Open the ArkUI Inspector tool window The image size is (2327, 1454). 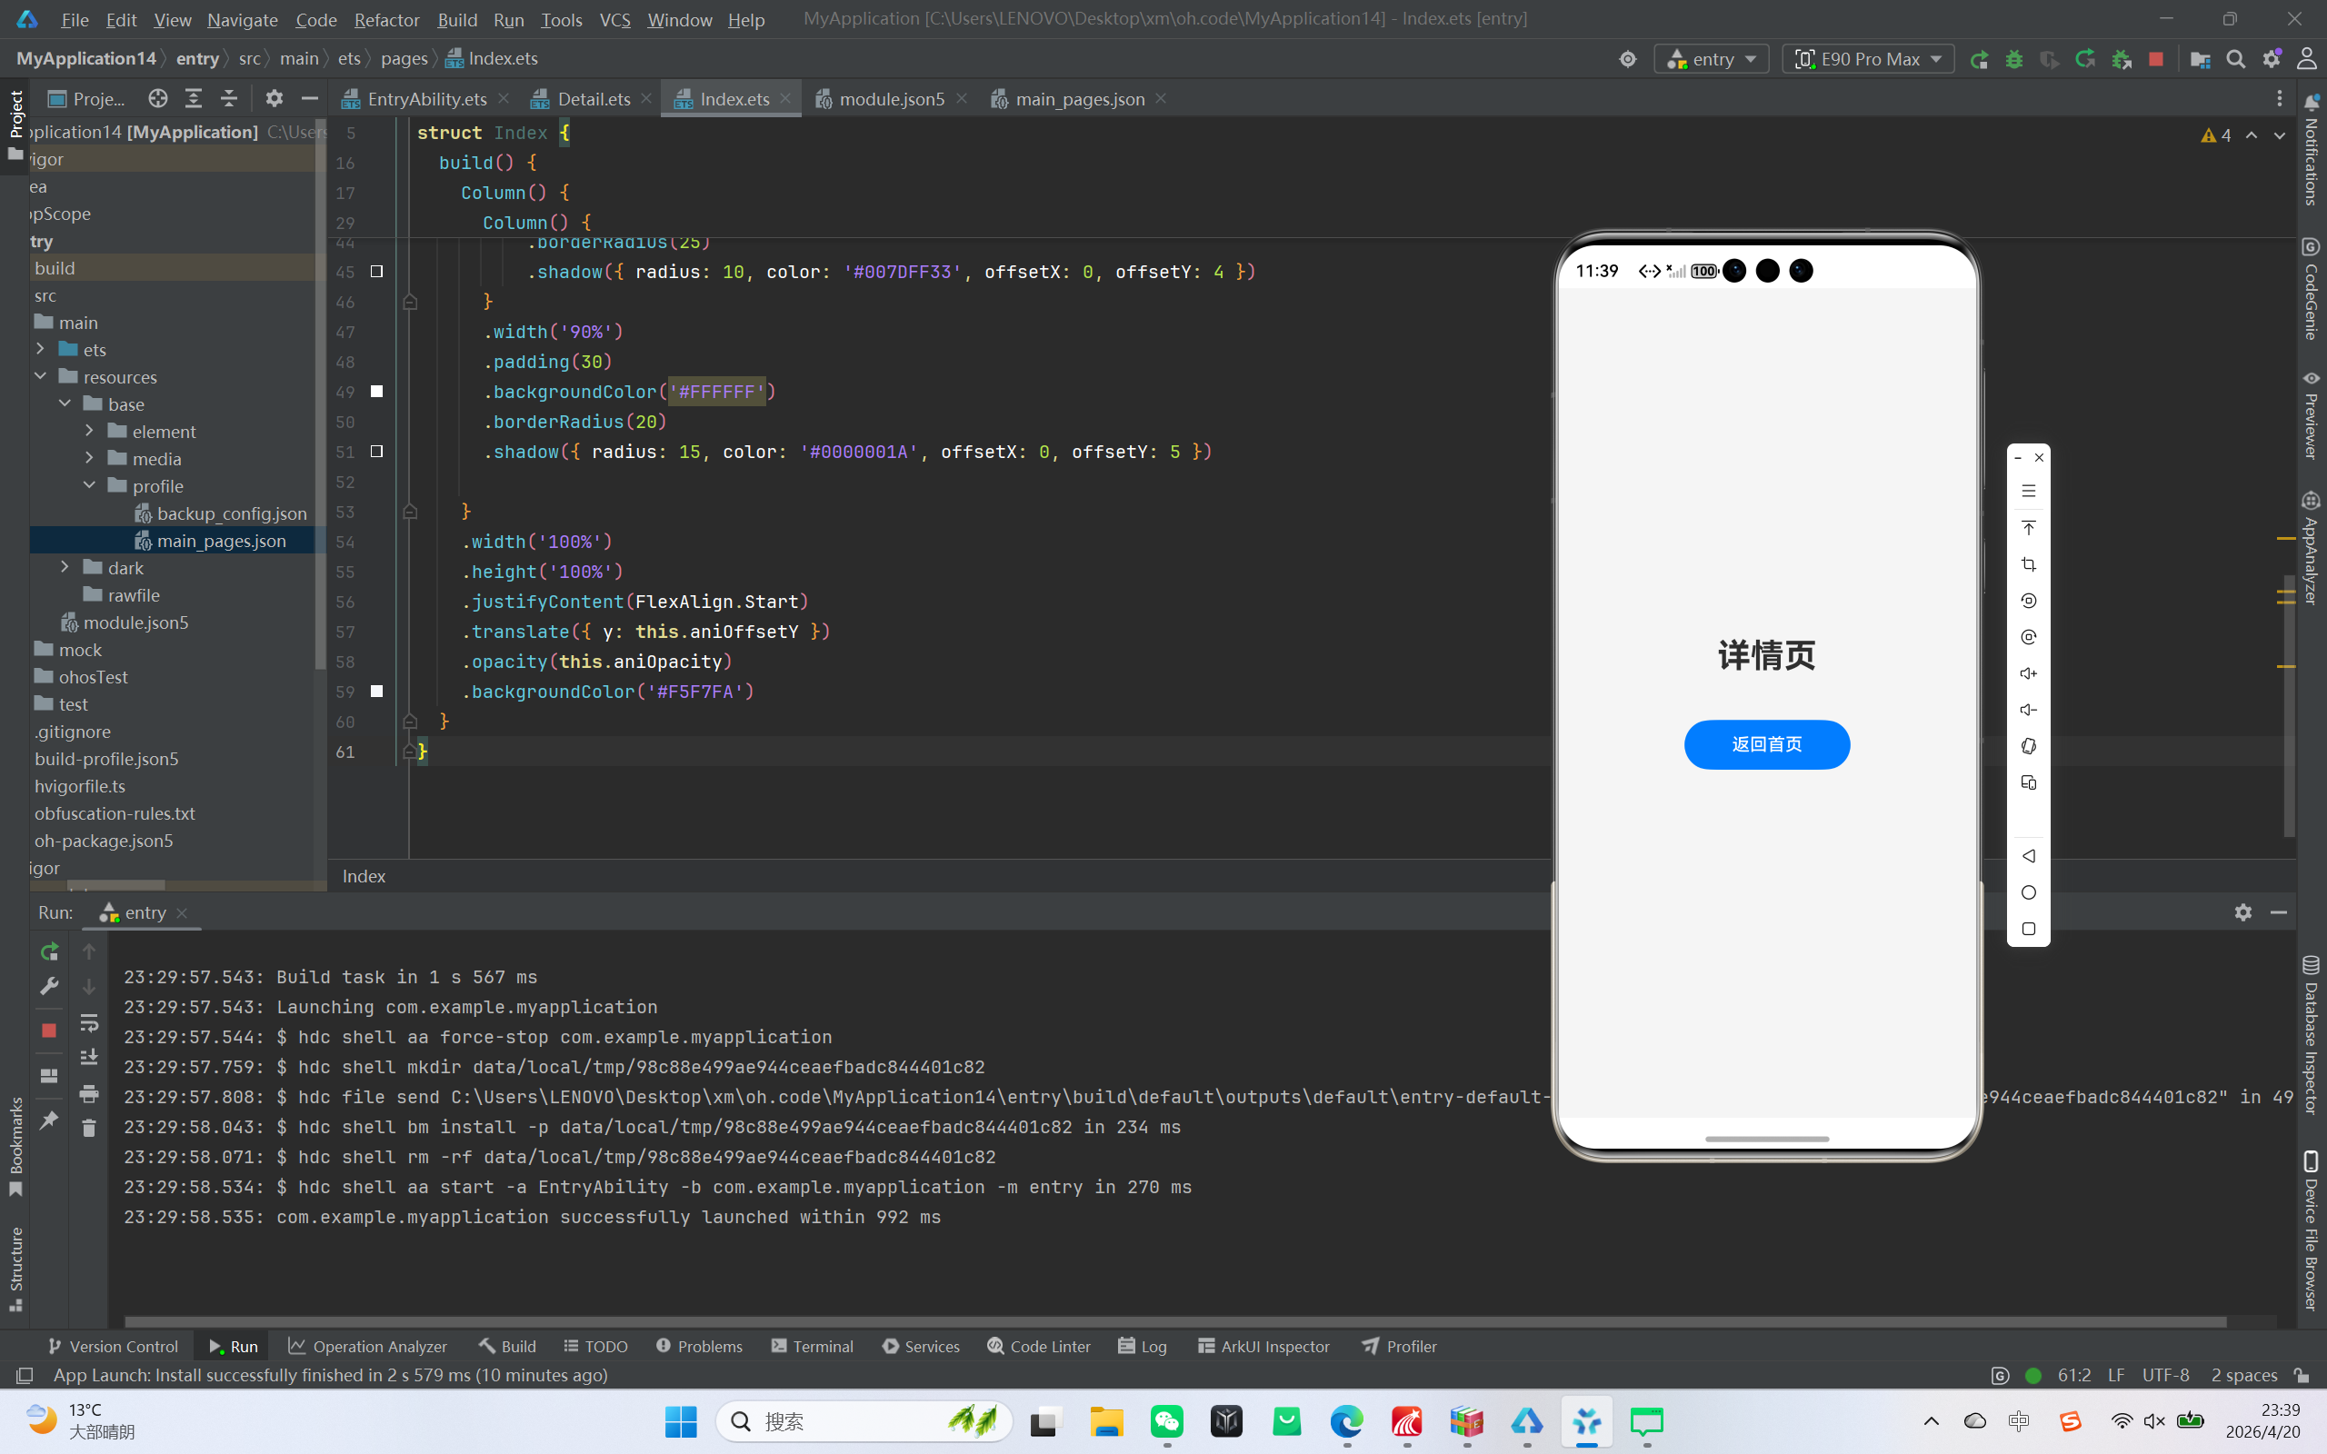coord(1263,1346)
